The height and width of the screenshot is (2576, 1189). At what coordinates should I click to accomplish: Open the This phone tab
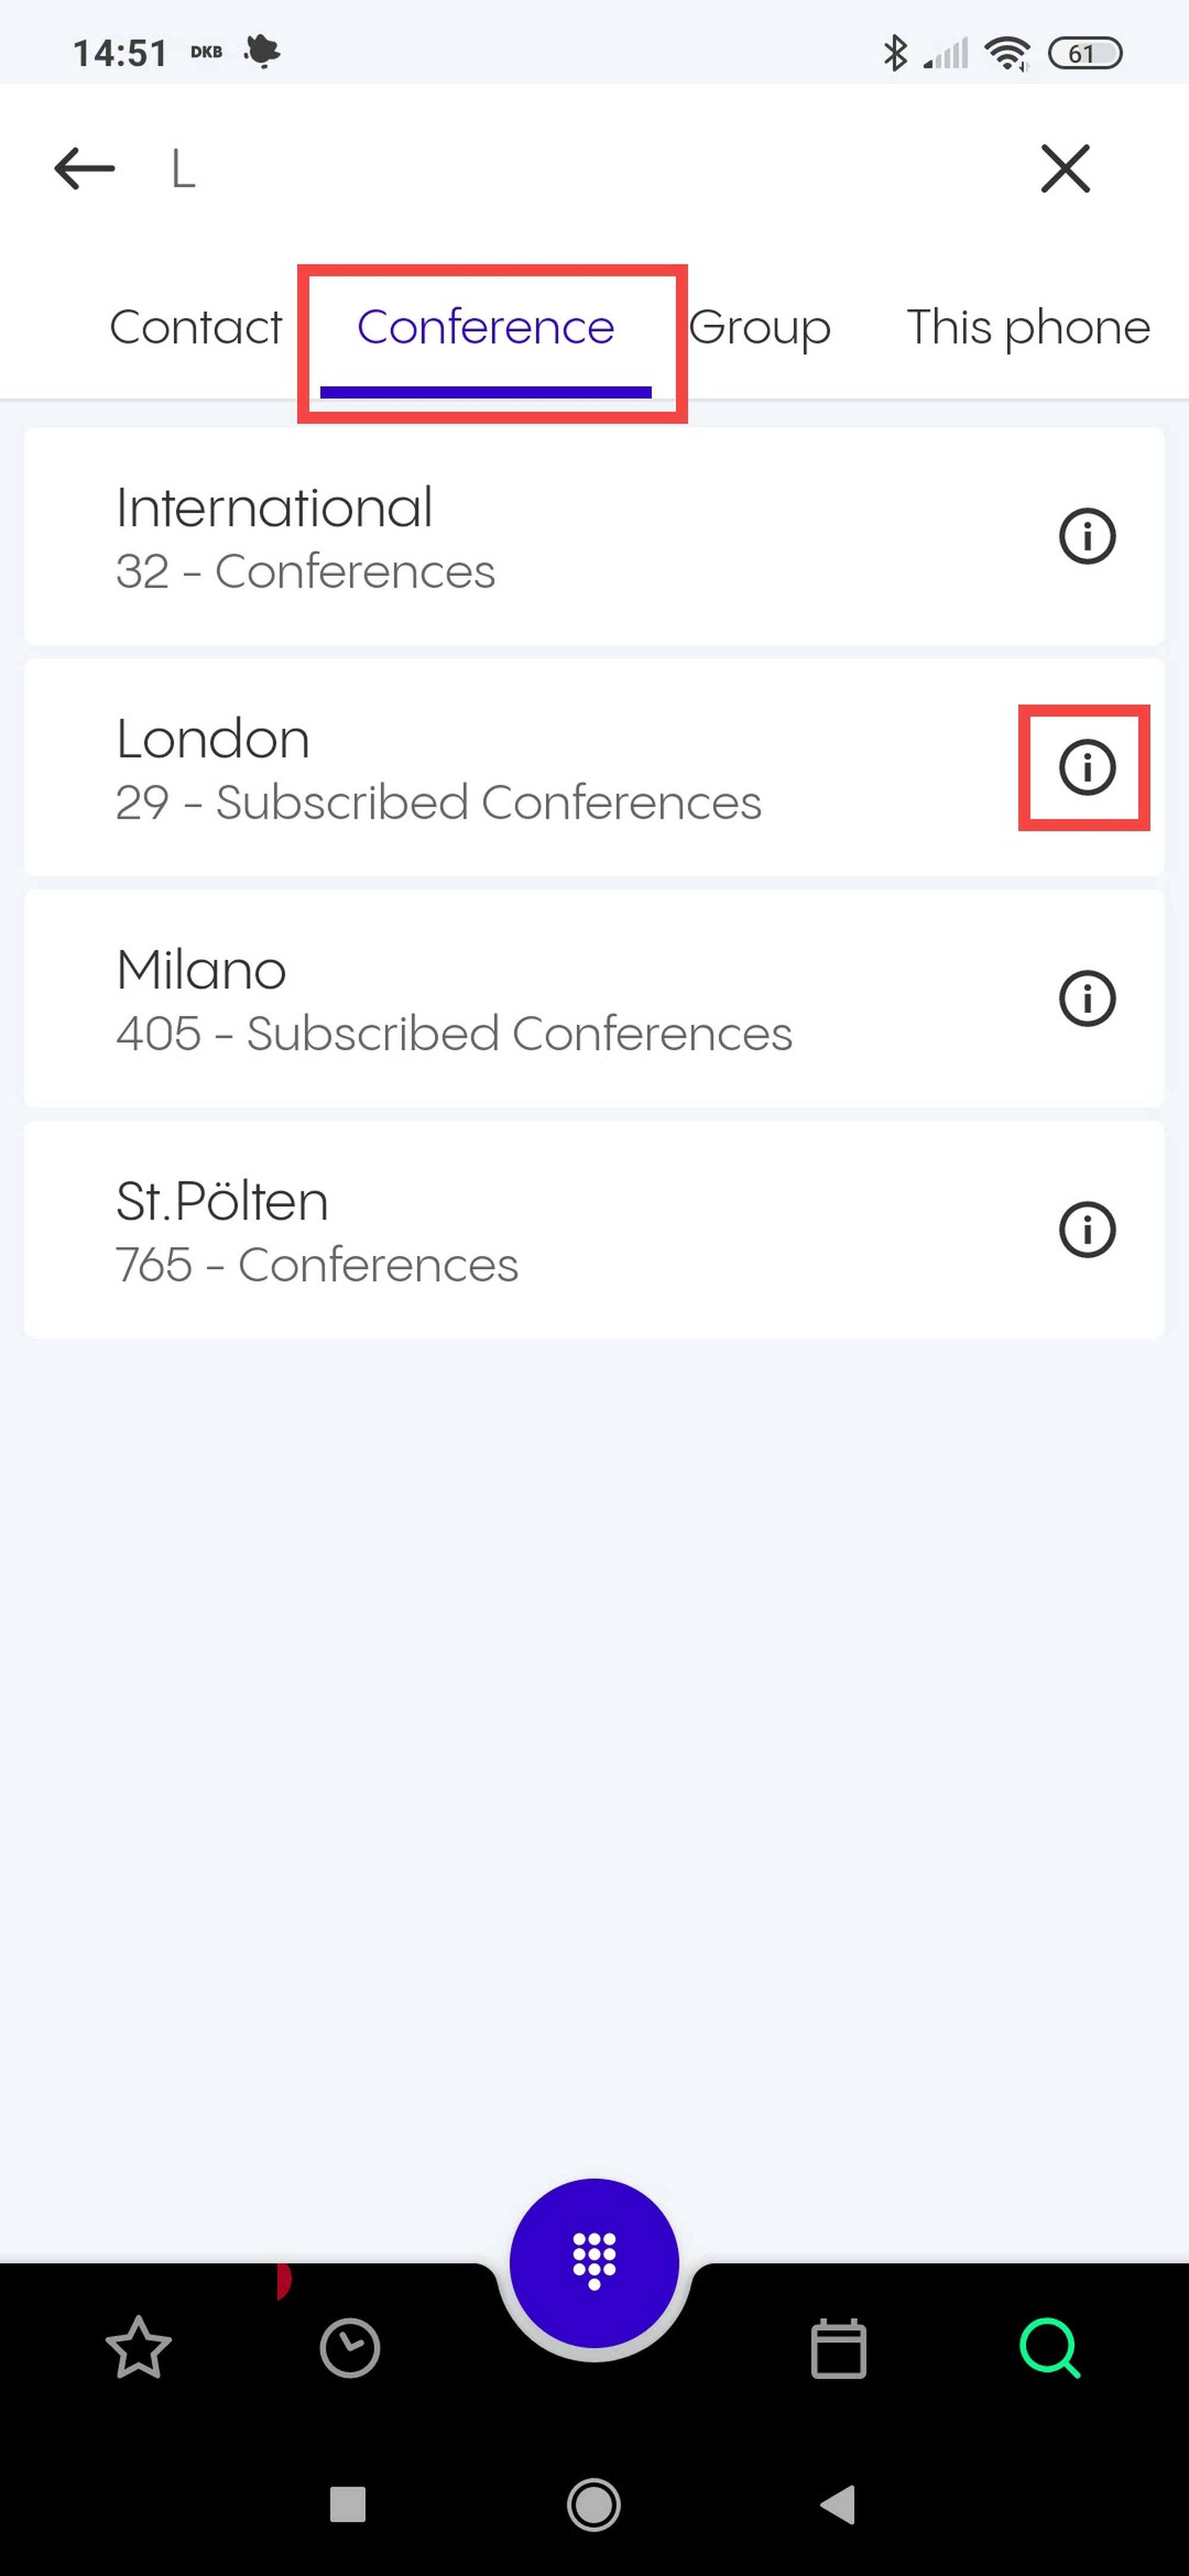(1028, 328)
